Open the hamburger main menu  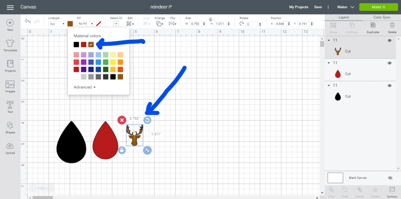[10, 7]
